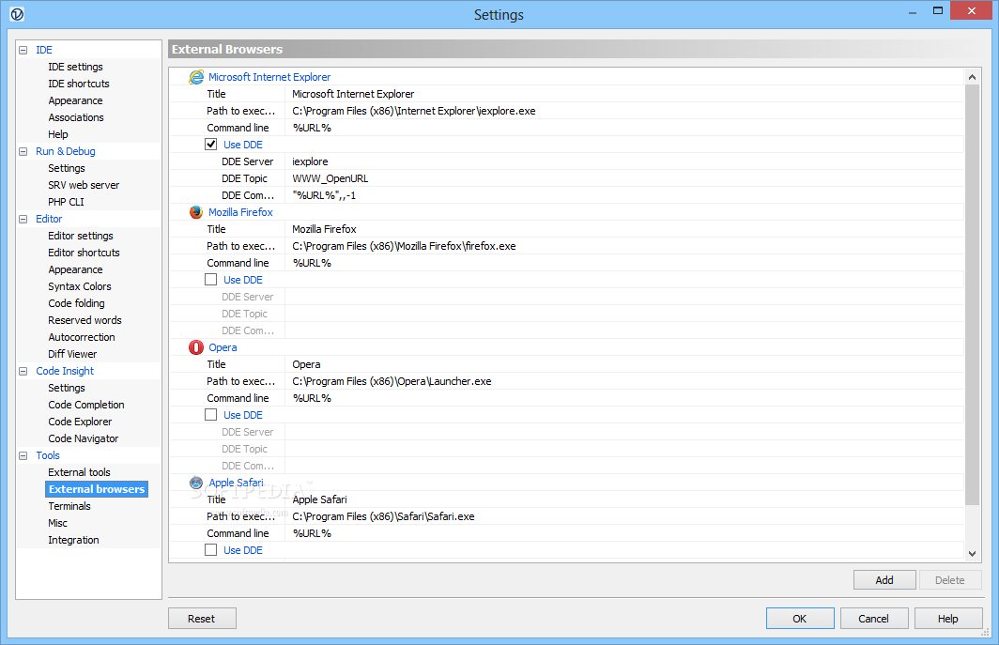The width and height of the screenshot is (999, 645).
Task: Edit DDE Topic value WWW_OpenURL
Action: [624, 178]
